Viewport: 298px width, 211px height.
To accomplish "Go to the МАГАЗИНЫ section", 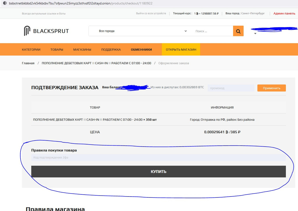I will (x=82, y=50).
